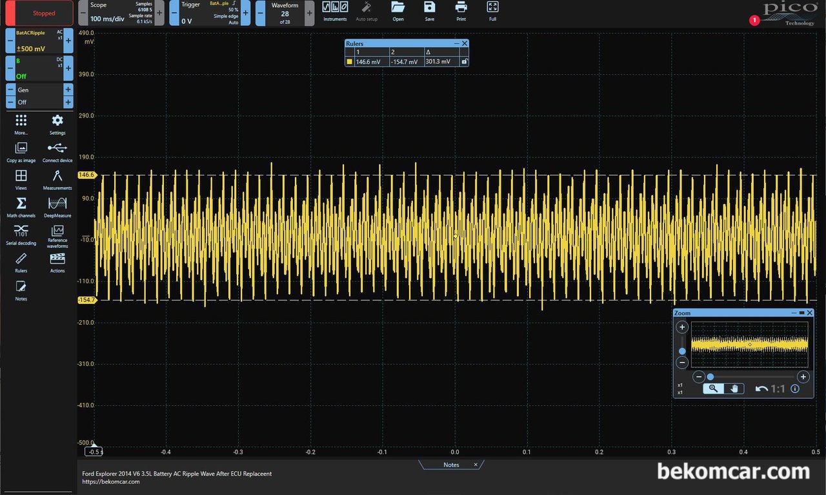The image size is (826, 495).
Task: Save the waveform with the Save icon
Action: click(430, 11)
